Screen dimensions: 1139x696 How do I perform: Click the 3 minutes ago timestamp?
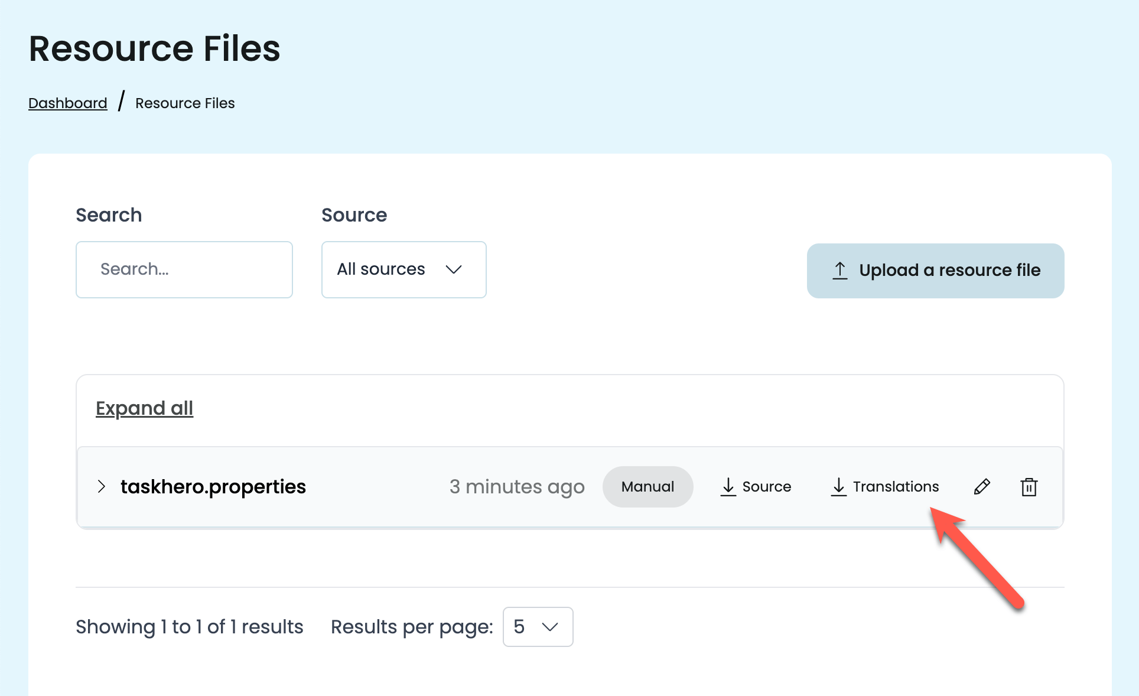click(517, 487)
